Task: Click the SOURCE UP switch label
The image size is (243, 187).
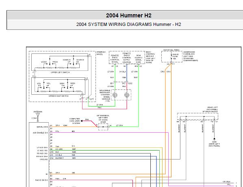Action: (67, 61)
